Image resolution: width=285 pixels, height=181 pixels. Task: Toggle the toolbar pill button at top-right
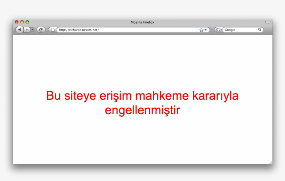(x=268, y=22)
